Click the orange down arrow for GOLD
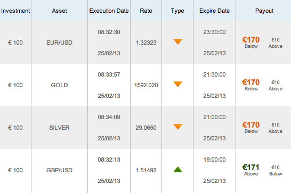This screenshot has width=291, height=193. (x=177, y=84)
